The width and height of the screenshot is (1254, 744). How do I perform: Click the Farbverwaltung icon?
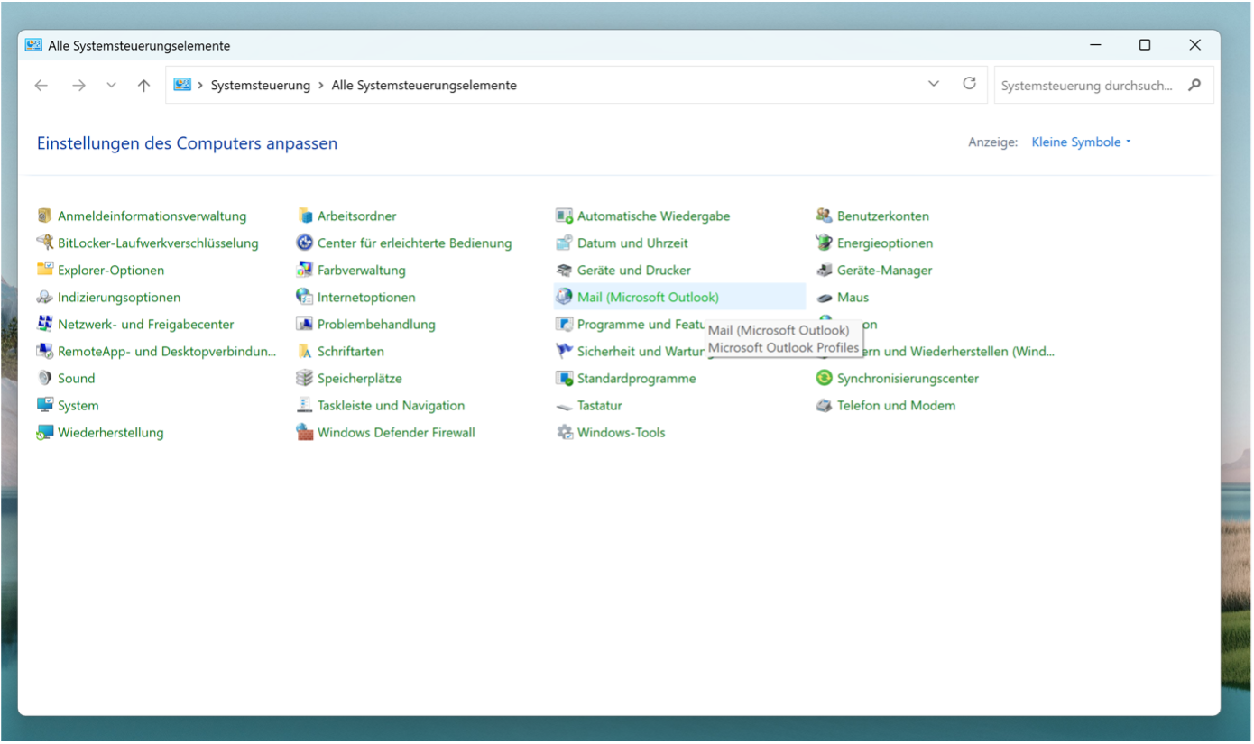coord(304,271)
